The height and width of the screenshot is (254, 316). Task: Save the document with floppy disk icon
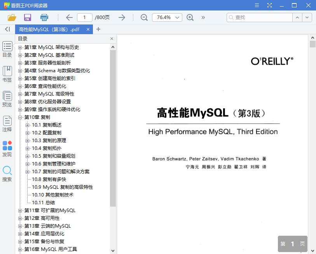pos(28,17)
